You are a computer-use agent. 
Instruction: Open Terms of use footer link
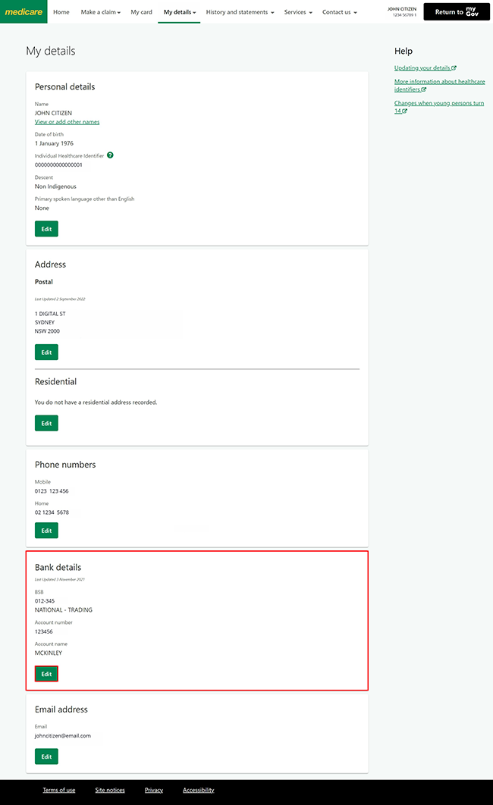pos(59,790)
